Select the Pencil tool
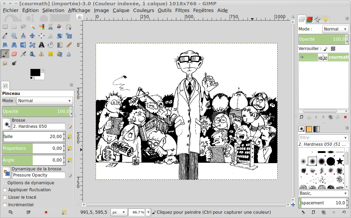 [69, 45]
